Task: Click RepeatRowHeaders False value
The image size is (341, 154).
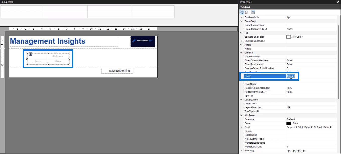Action: pyautogui.click(x=290, y=92)
